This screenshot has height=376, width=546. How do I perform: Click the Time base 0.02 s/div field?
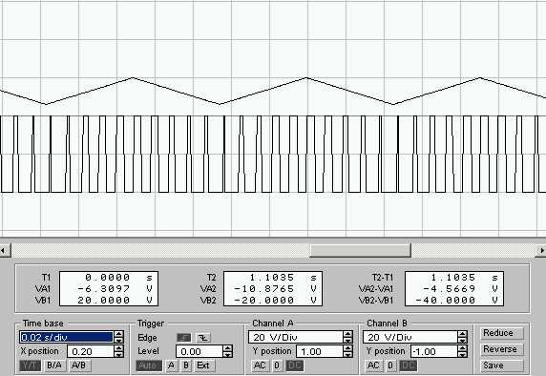[x=66, y=337]
